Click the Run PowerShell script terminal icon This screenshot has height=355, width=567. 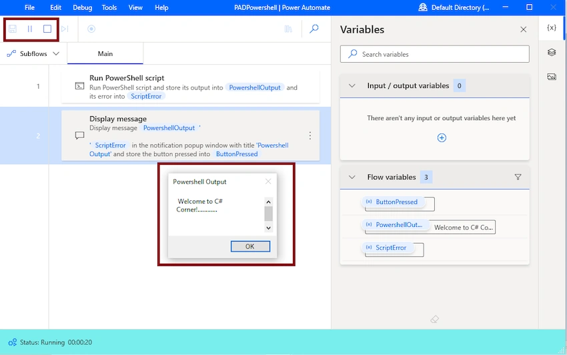coord(79,86)
